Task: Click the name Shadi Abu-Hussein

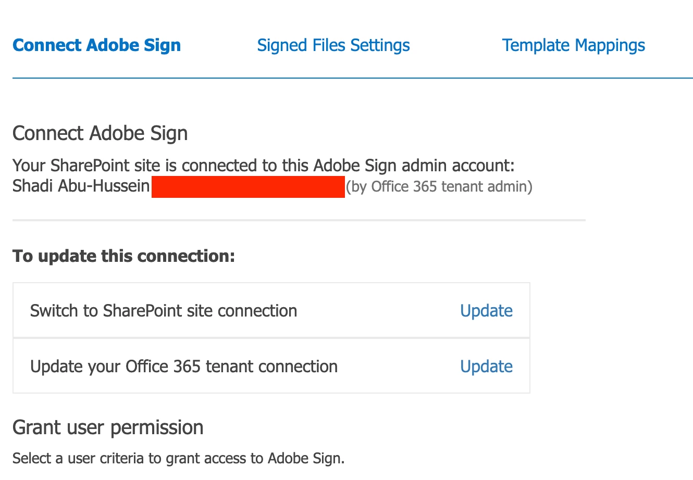Action: [x=81, y=186]
